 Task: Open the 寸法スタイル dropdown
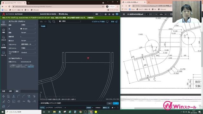pyautogui.click(x=28, y=44)
